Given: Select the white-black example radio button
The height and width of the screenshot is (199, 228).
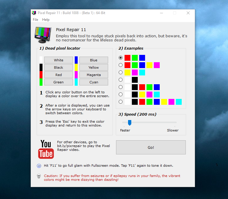Looking at the screenshot, I should click(x=120, y=80).
